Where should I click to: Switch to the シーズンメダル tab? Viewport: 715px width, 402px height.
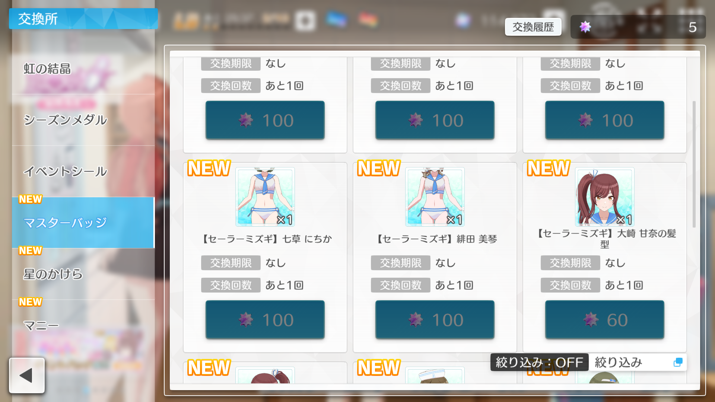pyautogui.click(x=83, y=120)
